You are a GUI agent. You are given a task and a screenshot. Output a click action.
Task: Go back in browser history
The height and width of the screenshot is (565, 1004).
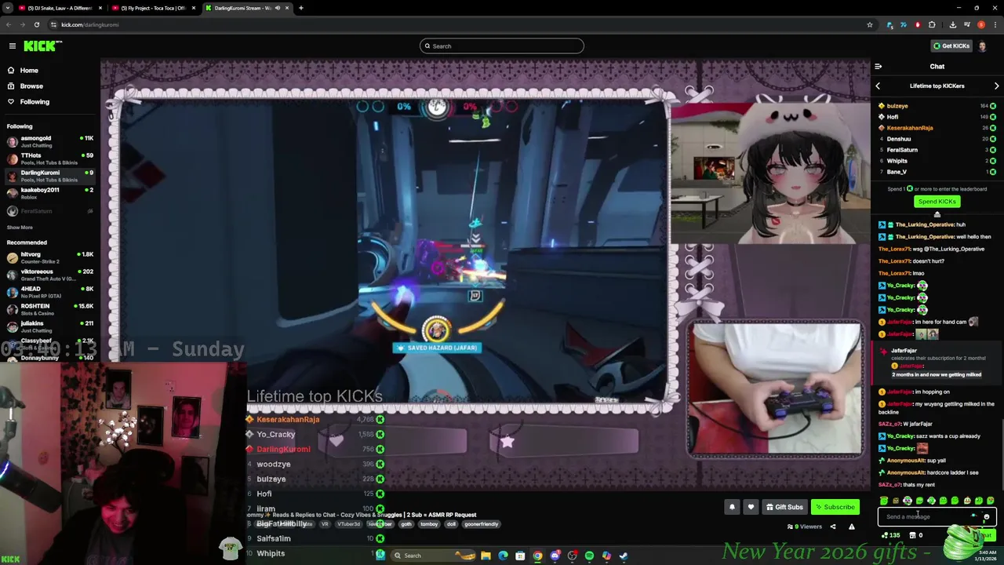[9, 24]
